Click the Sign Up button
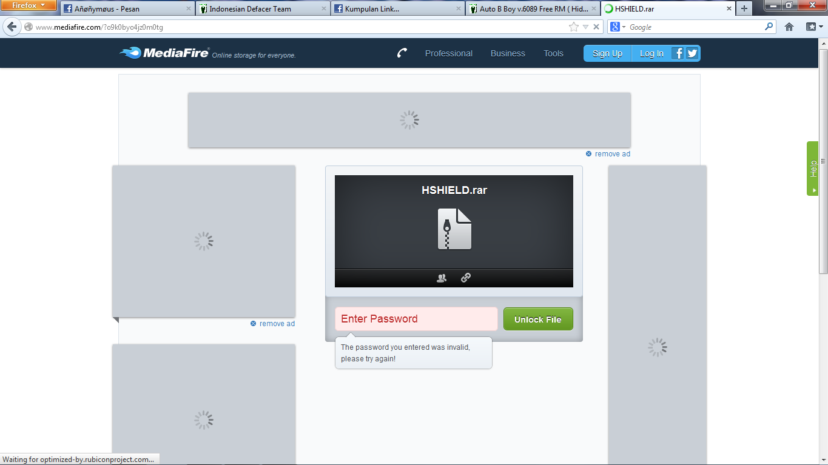The width and height of the screenshot is (828, 465). tap(607, 53)
